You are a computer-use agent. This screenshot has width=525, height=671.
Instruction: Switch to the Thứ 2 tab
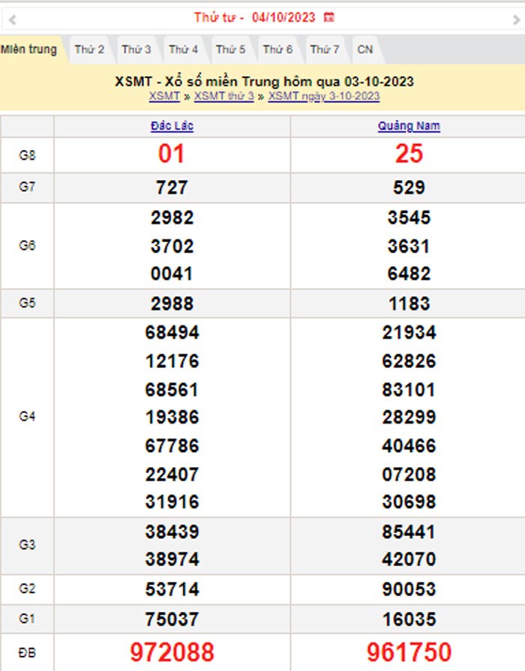pyautogui.click(x=89, y=49)
